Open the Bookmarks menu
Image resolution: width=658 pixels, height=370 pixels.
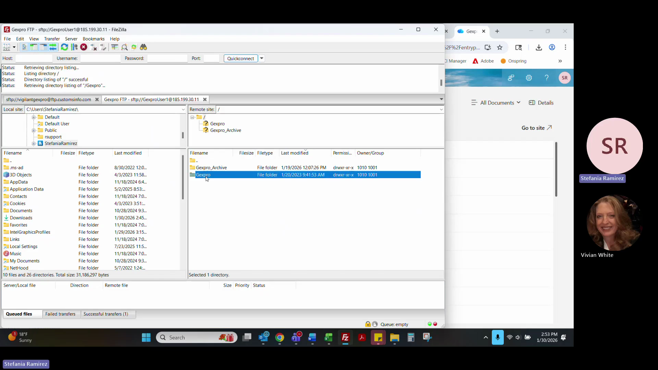(x=93, y=39)
